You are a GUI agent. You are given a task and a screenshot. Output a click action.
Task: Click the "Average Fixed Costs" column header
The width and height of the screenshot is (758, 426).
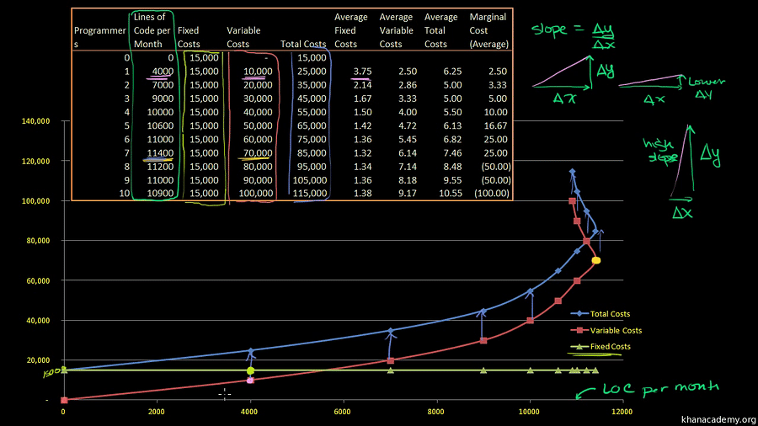point(351,30)
